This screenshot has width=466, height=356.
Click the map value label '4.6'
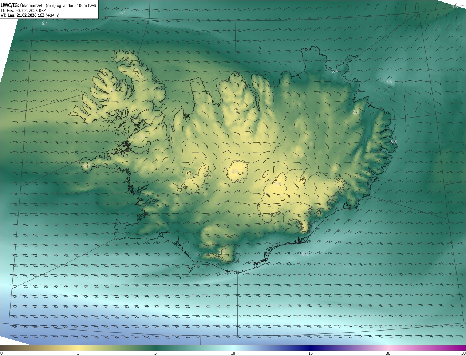point(455,7)
